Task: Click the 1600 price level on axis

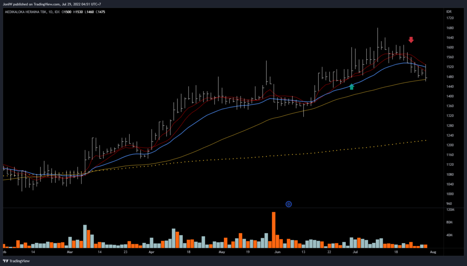Action: (450, 47)
